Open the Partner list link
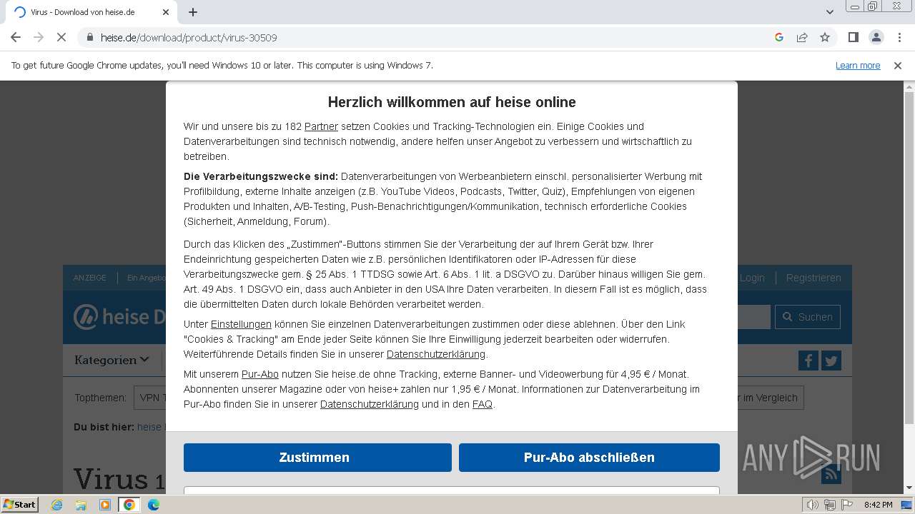915x514 pixels. click(321, 126)
